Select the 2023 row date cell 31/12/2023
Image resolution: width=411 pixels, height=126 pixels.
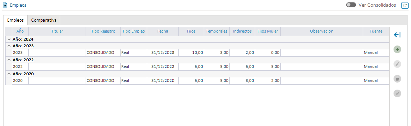click(163, 52)
